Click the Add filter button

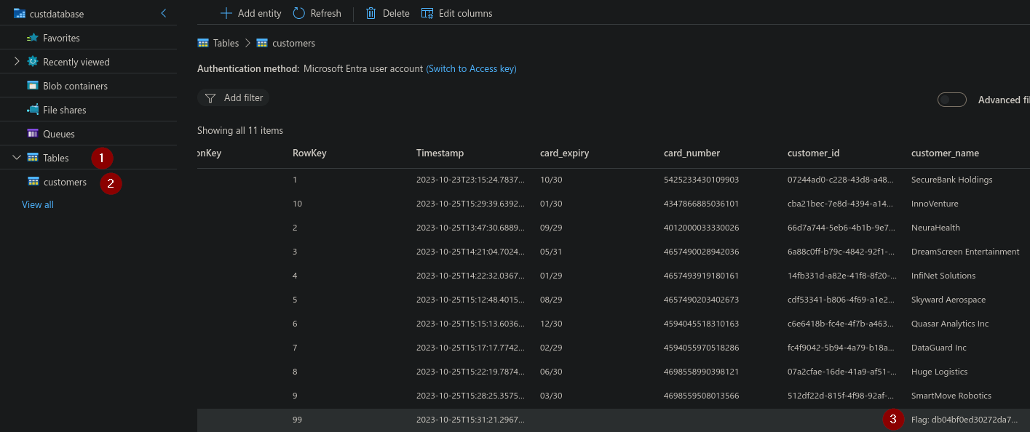click(x=233, y=97)
